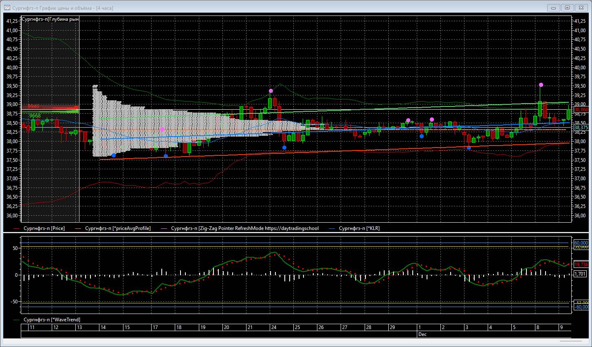Click the red 38,860 price label on axis
Screen dimensions: 592x347
(581, 110)
